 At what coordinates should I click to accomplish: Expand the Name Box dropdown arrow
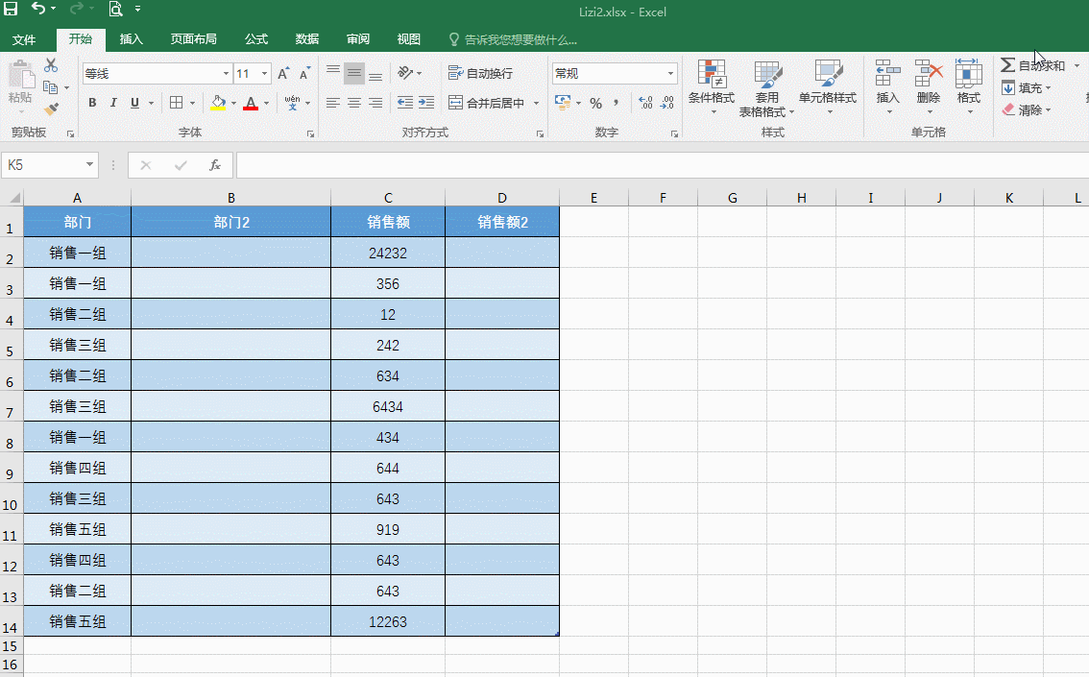pos(89,164)
